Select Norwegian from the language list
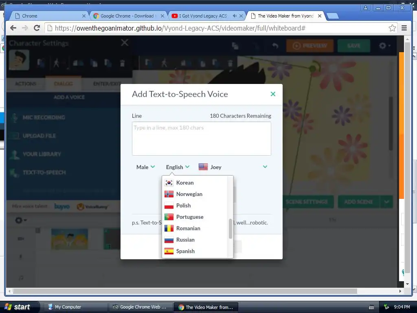This screenshot has width=417, height=313. click(x=195, y=194)
